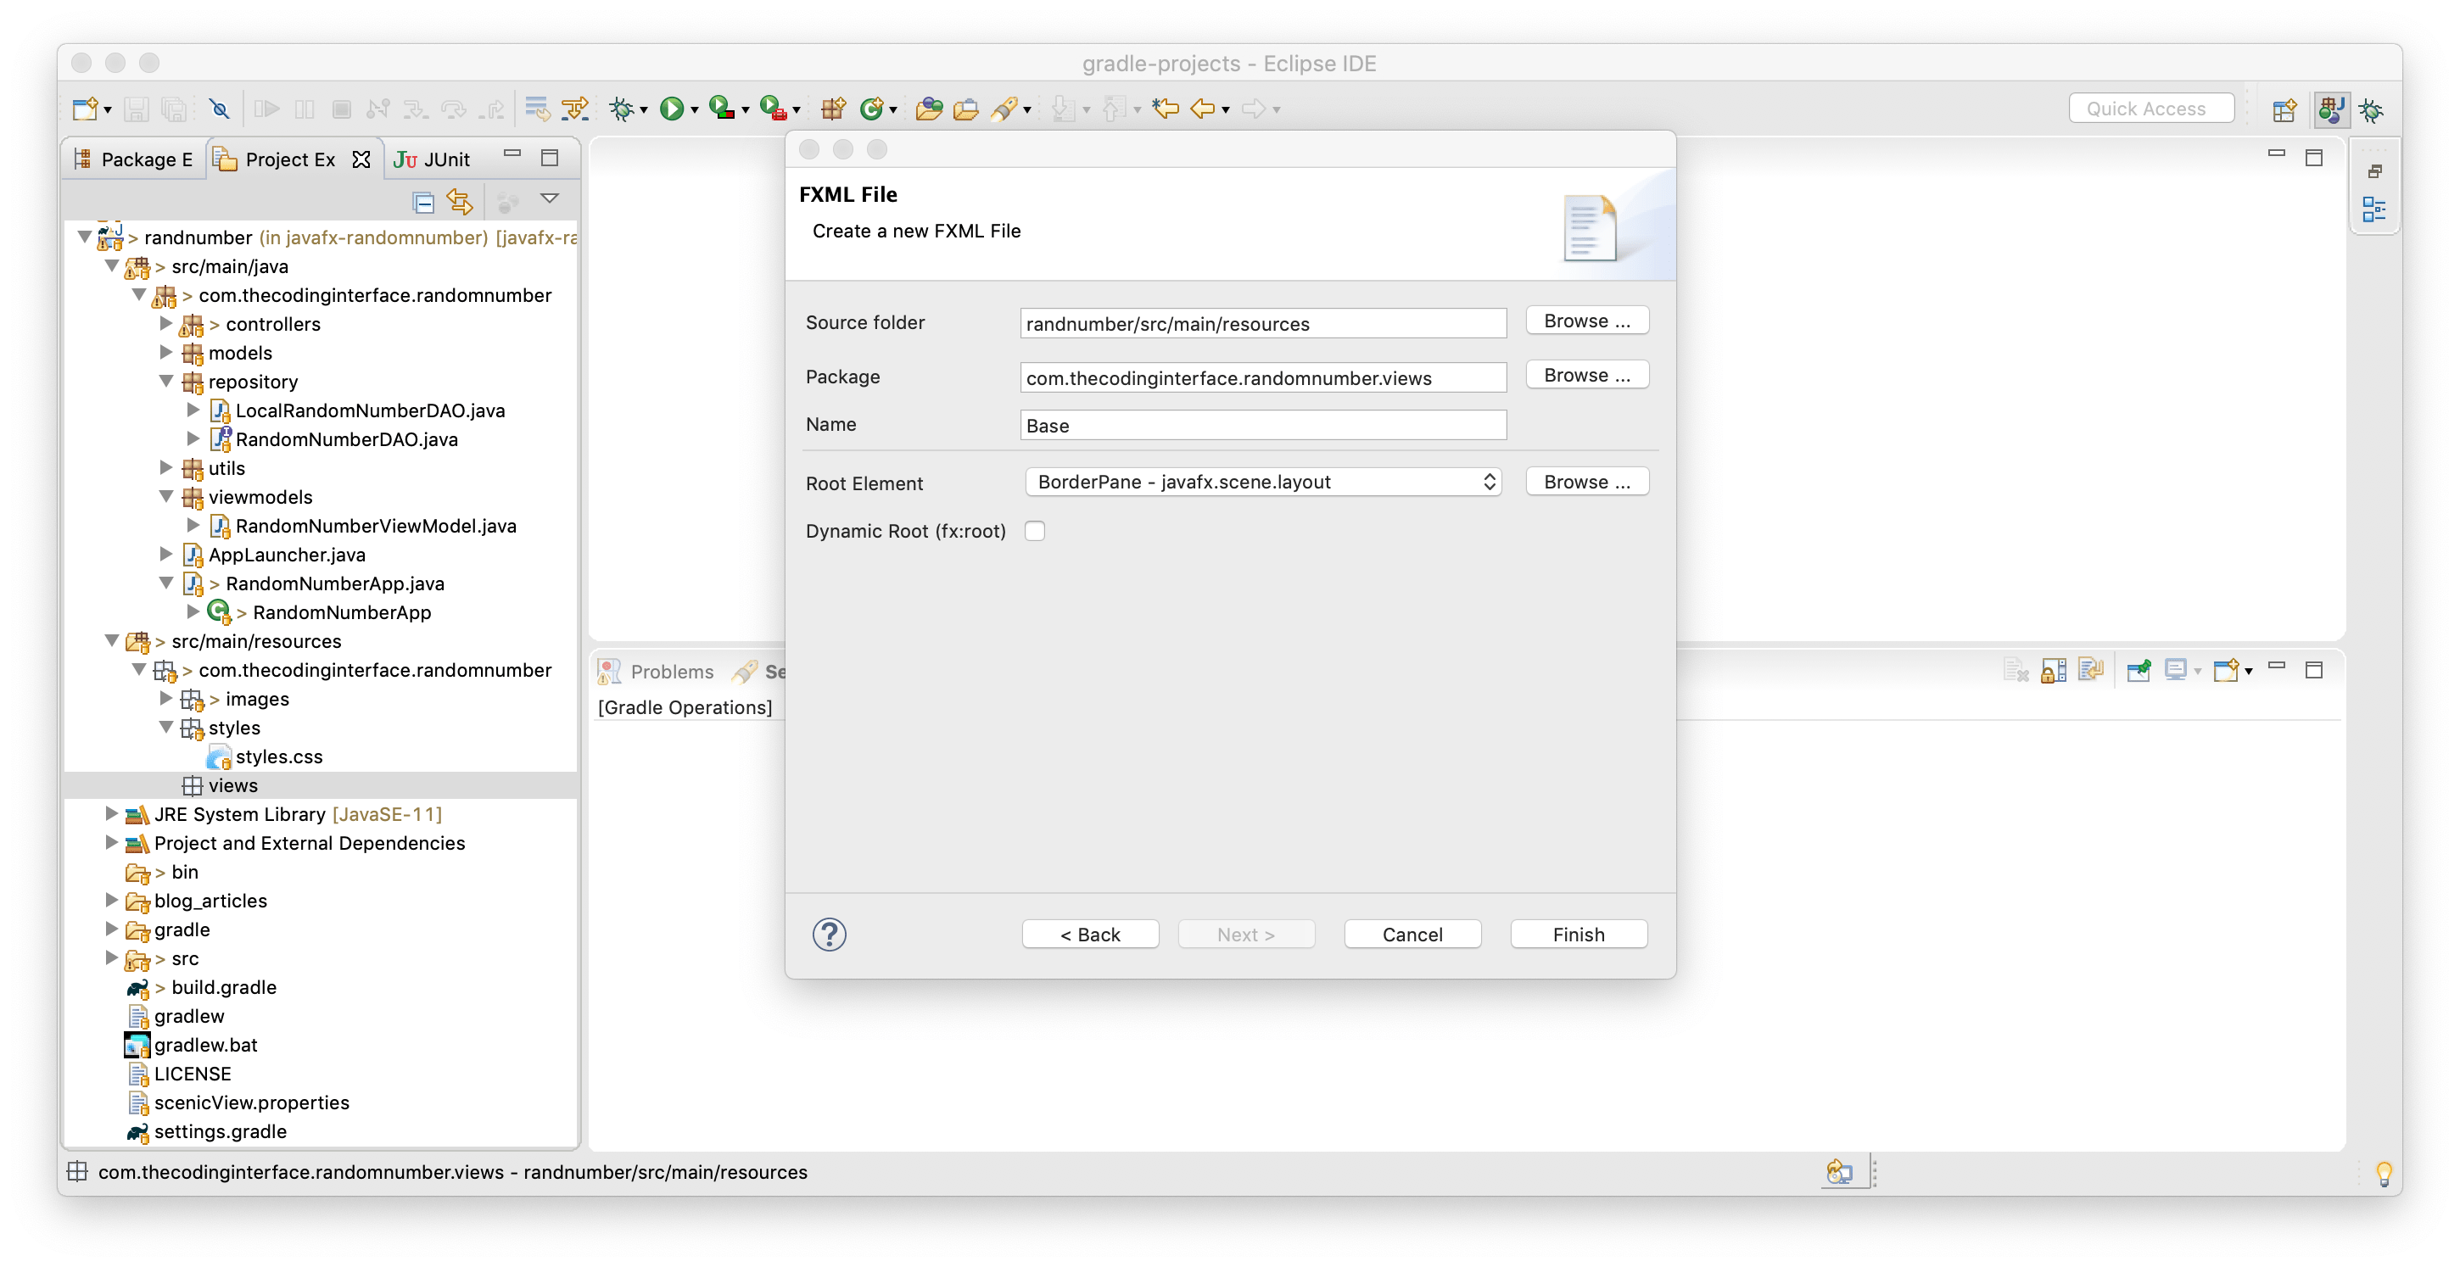Open the Root Element dropdown

[1262, 483]
